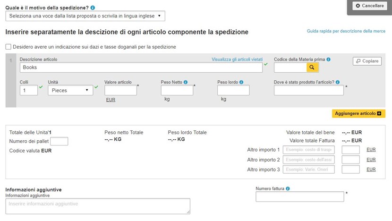The height and width of the screenshot is (221, 392).
Task: Enable the duties and taxes indication checkbox
Action: click(9, 47)
